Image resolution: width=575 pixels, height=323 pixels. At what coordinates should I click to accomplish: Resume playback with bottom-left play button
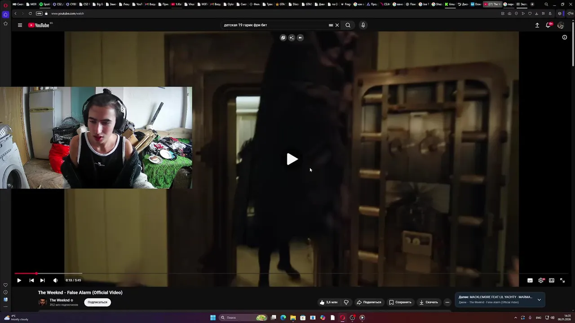pos(19,280)
